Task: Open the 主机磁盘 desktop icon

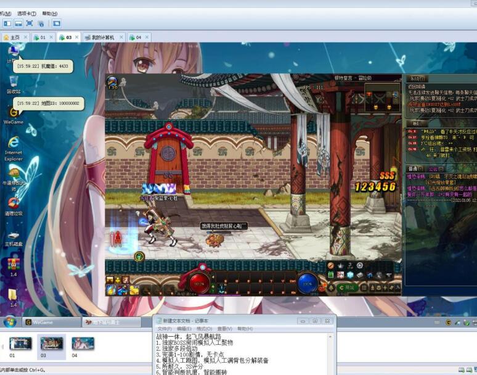Action: click(14, 238)
